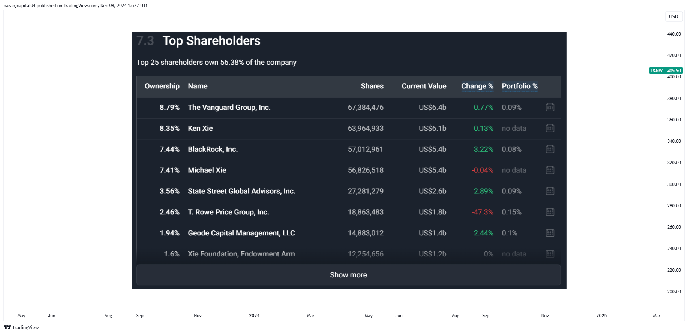
Task: Click the Name column header
Action: [x=198, y=86]
